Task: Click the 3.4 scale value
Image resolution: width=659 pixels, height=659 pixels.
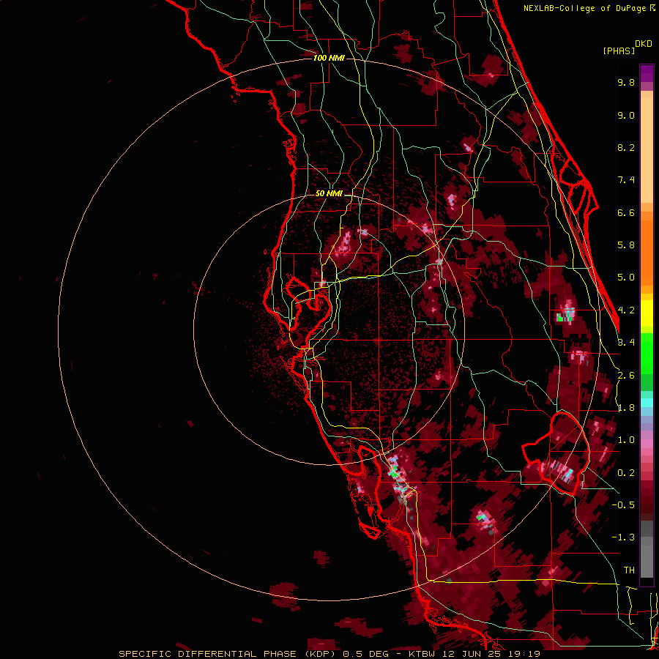Action: click(x=626, y=343)
